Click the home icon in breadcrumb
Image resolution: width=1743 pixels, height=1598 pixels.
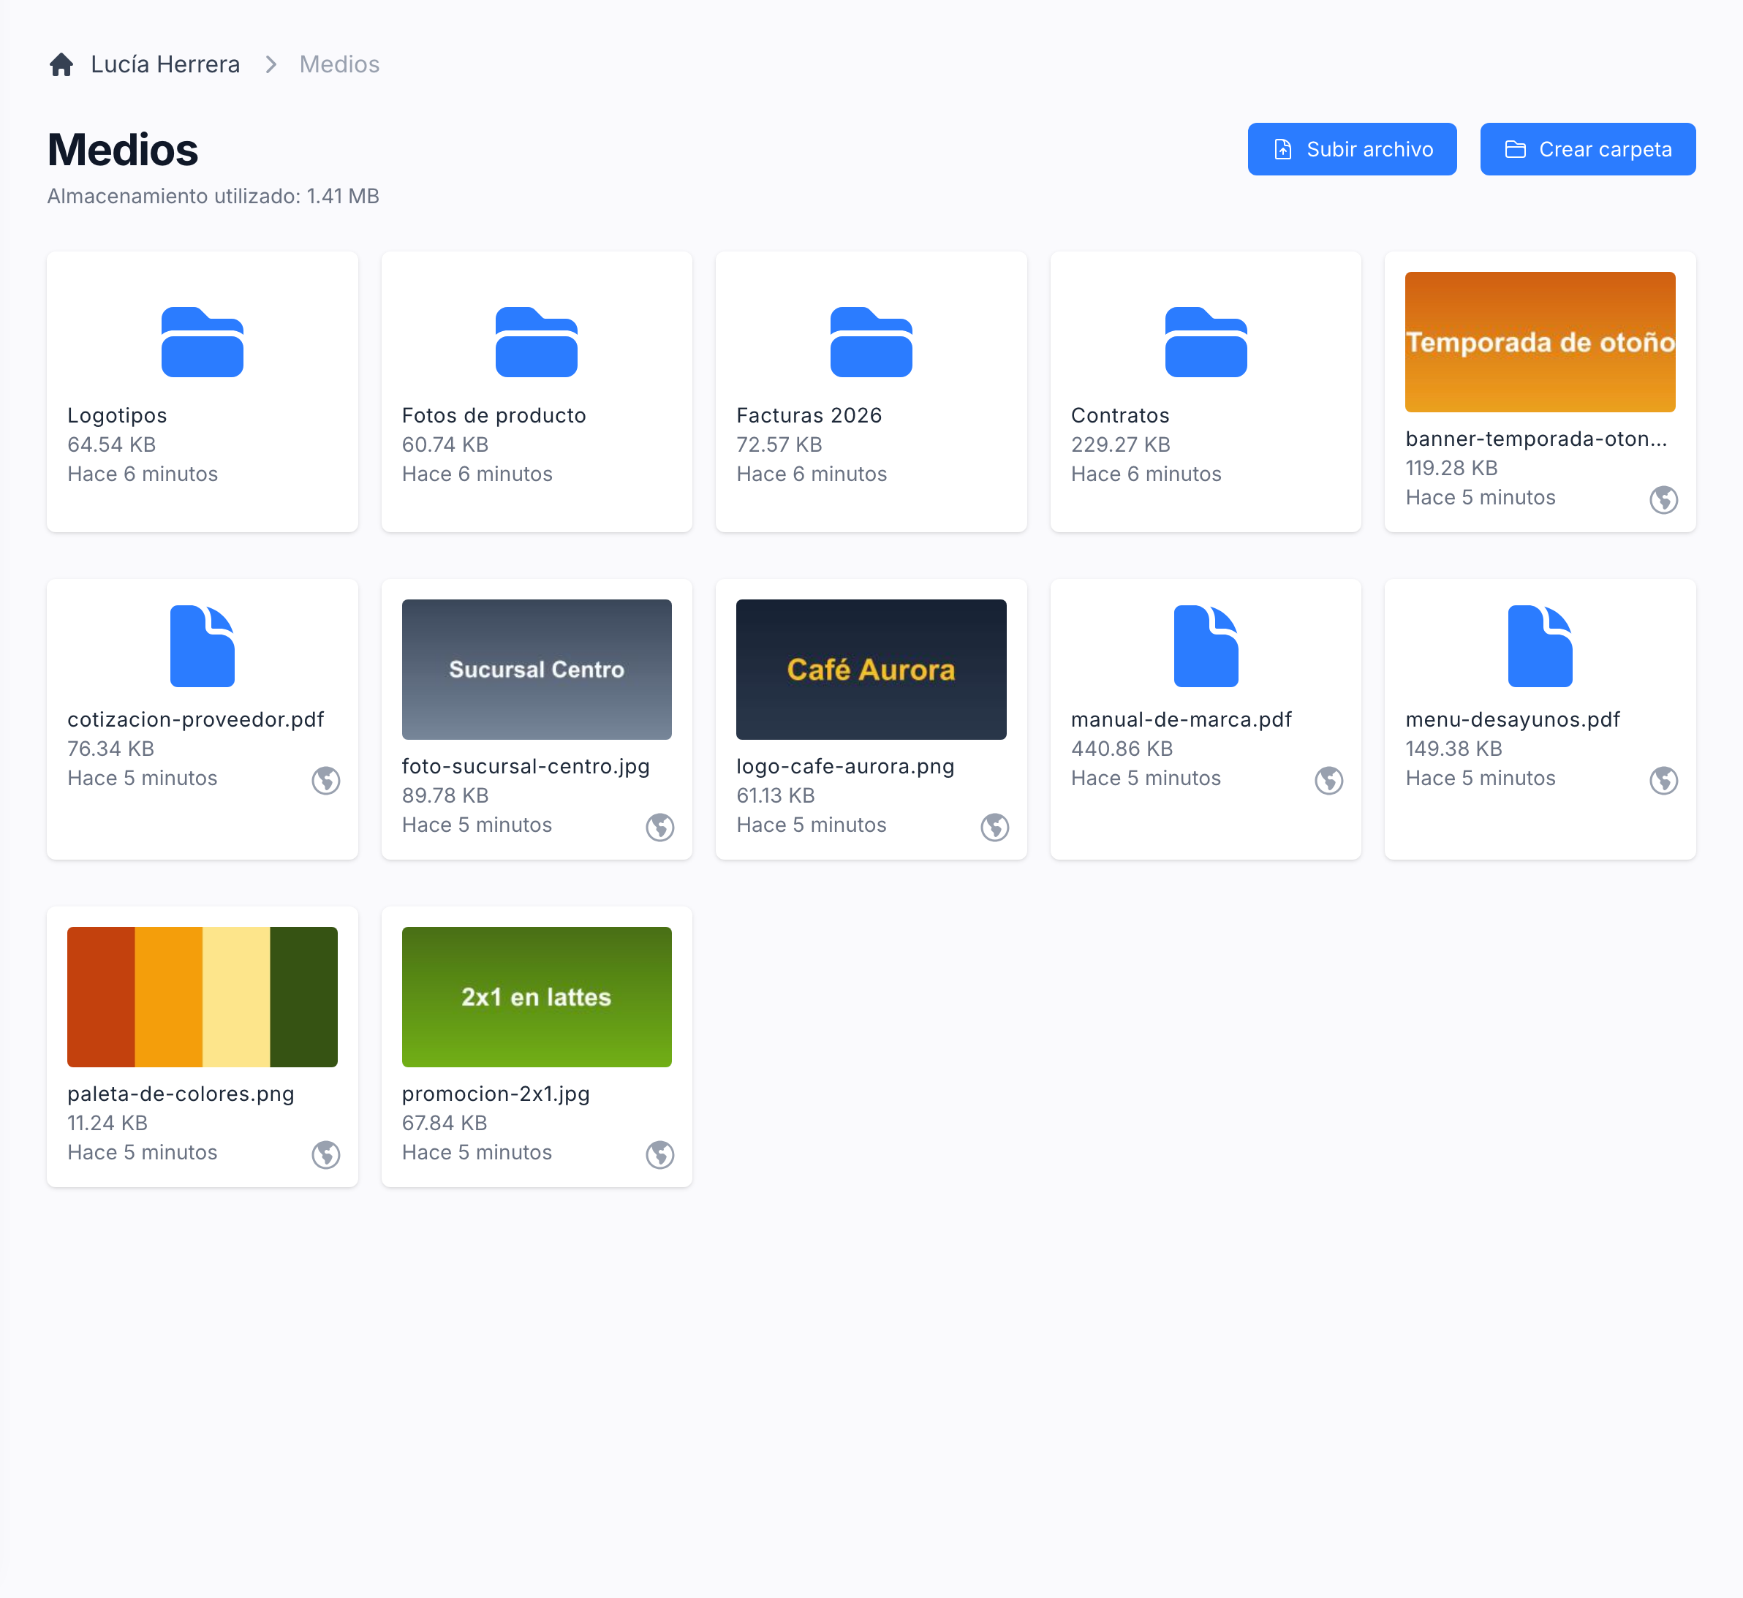61,65
